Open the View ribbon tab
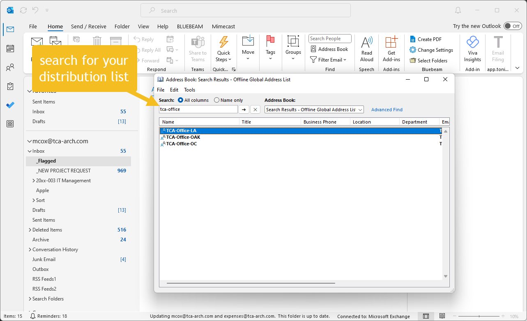The width and height of the screenshot is (527, 321). point(143,26)
